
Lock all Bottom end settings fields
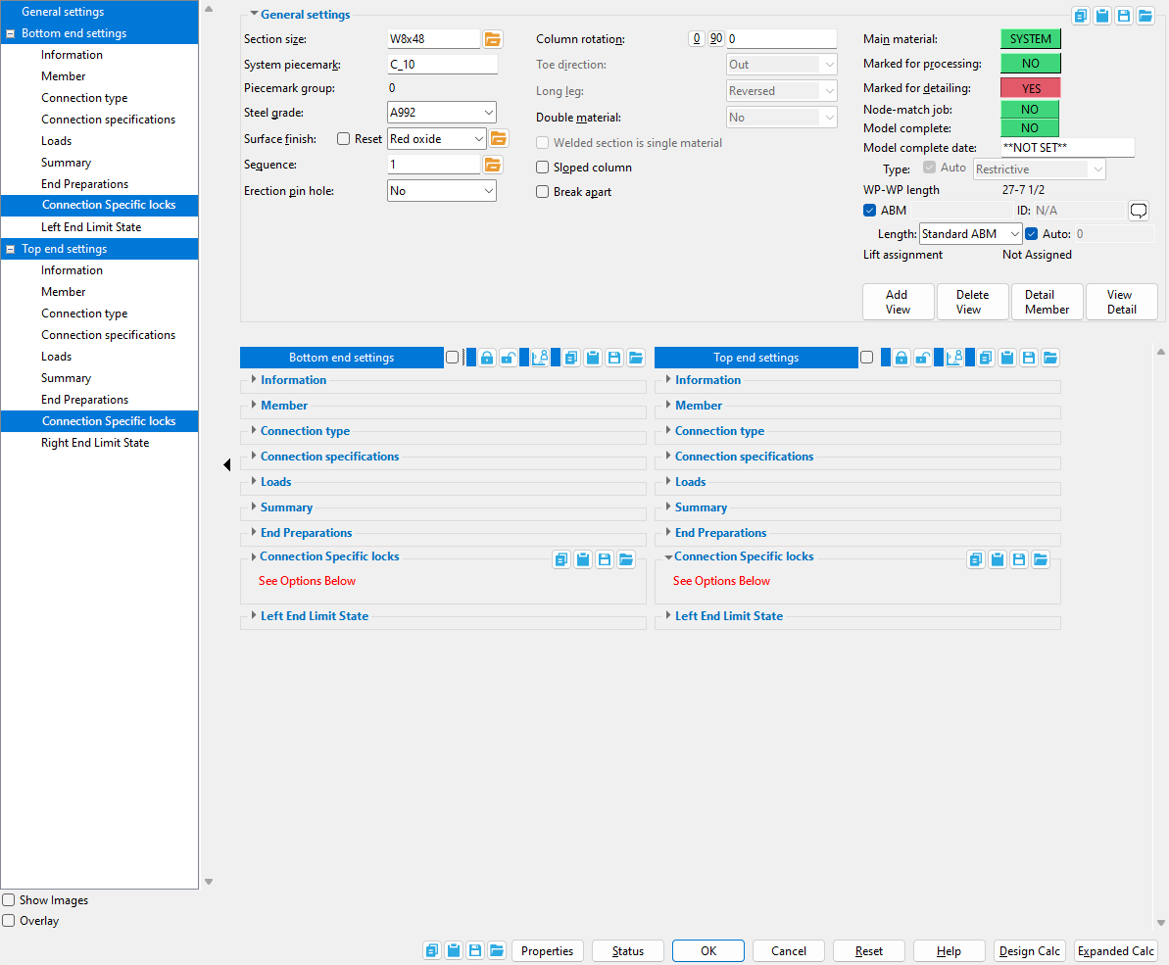(487, 358)
